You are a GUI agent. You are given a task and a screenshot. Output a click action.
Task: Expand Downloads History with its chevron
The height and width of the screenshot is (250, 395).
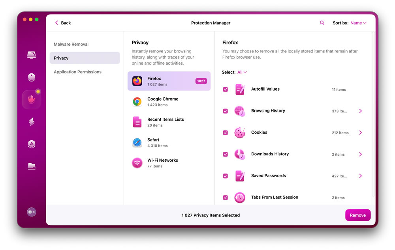[361, 154]
